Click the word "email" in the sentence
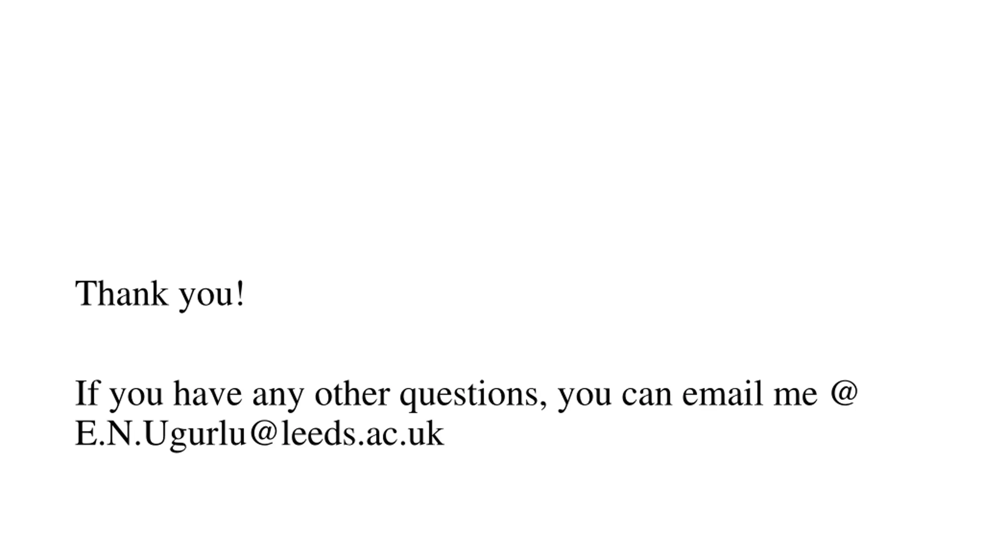 click(722, 394)
